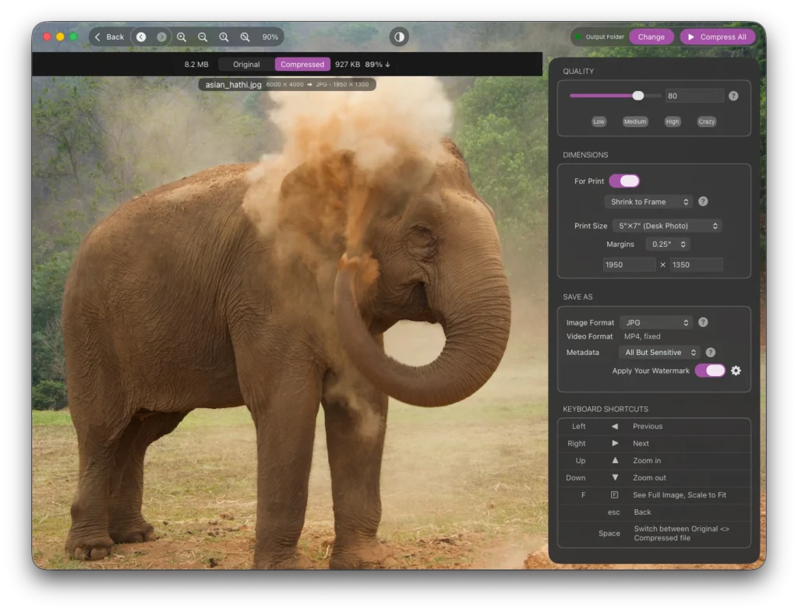Image resolution: width=798 pixels, height=612 pixels.
Task: Select the Compressed view tab
Action: [x=302, y=65]
